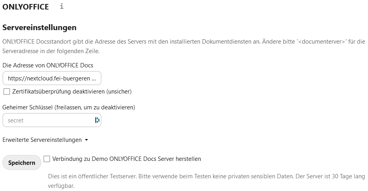This screenshot has width=368, height=191.
Task: Click the 'Die Adresse von ONLYOFFICE Docs' label
Action: tap(48, 65)
